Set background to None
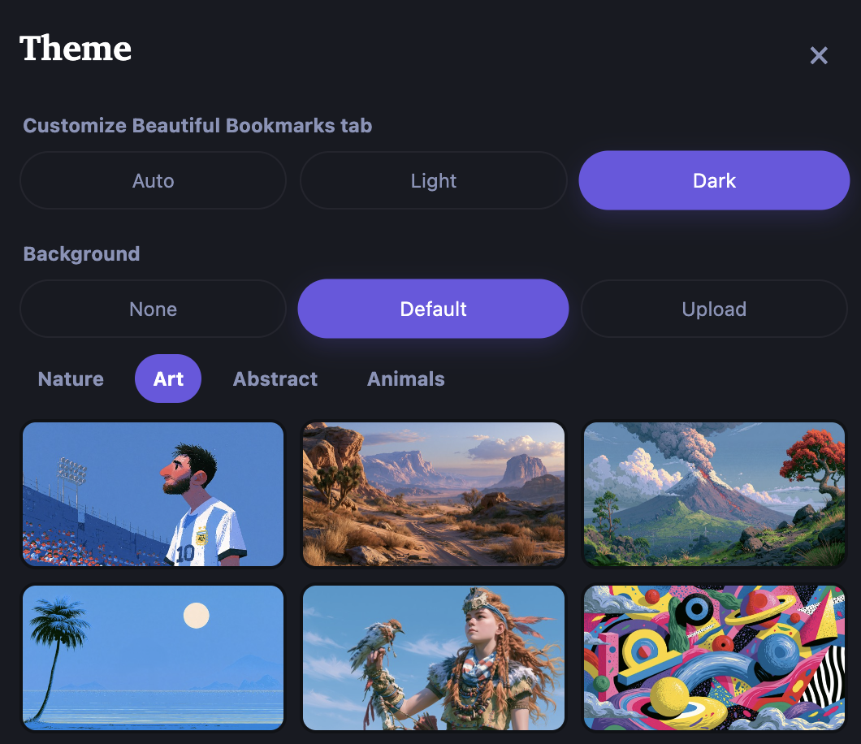861x744 pixels. coord(153,309)
